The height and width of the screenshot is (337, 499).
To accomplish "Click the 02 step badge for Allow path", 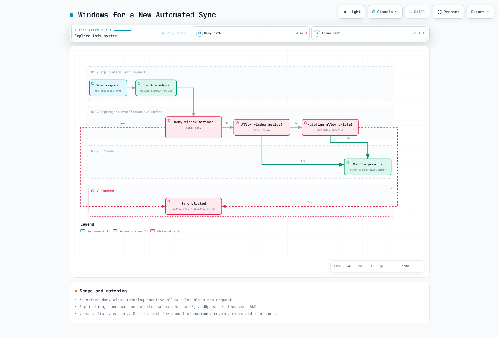I will tap(317, 33).
